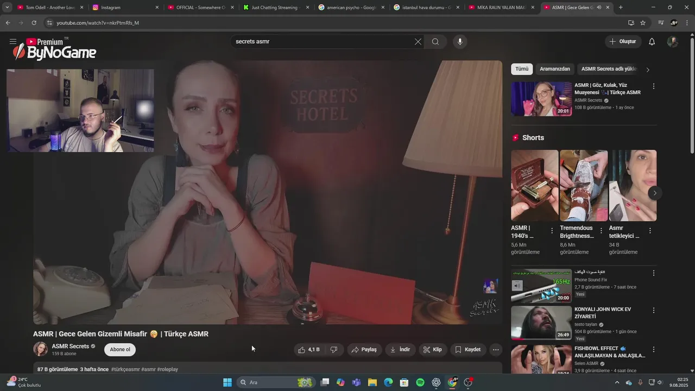
Task: Click the Chrome address bar URL
Action: point(98,23)
